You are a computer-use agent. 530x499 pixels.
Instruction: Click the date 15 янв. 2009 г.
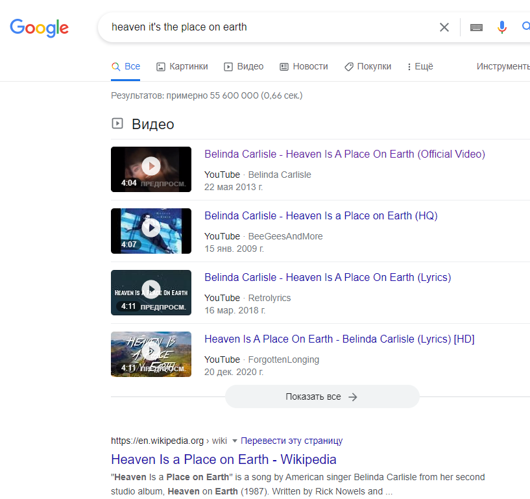[x=234, y=249]
